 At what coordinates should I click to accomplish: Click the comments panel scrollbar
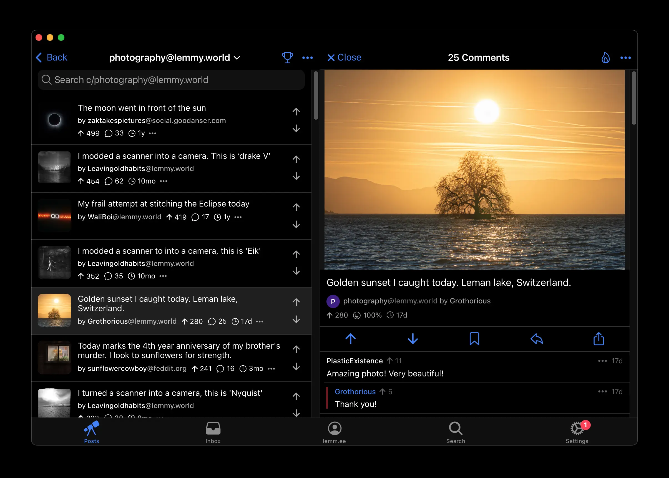634,98
